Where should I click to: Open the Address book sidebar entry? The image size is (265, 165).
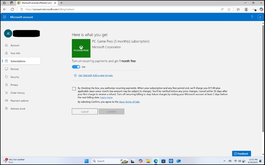18,109
